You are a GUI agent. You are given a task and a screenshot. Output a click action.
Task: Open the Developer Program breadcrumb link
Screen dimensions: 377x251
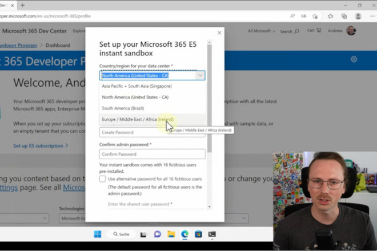click(18, 45)
